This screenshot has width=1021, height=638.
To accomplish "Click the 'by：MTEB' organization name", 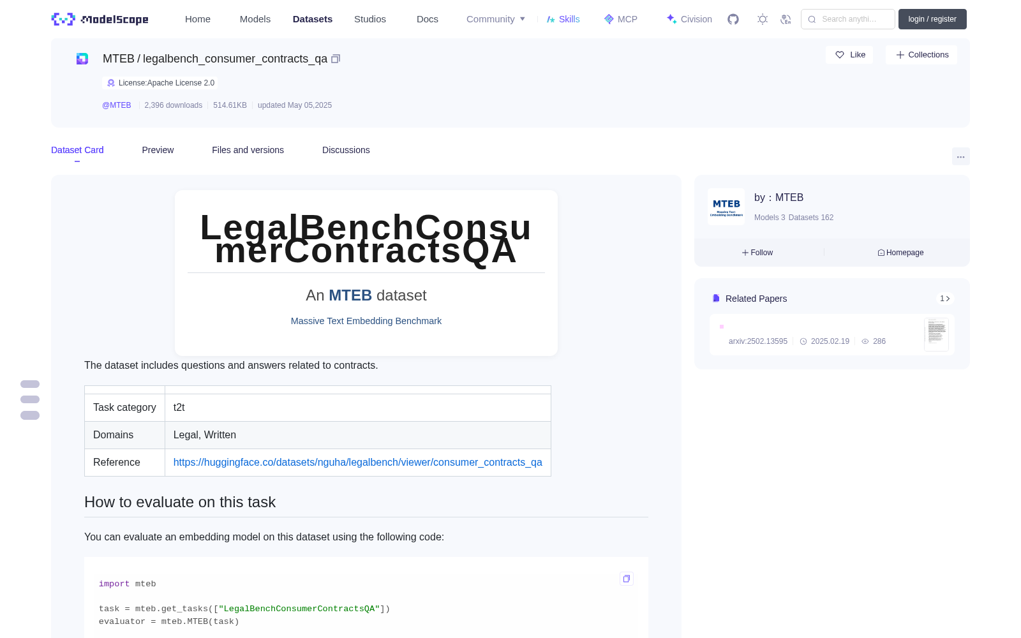I will click(x=779, y=198).
